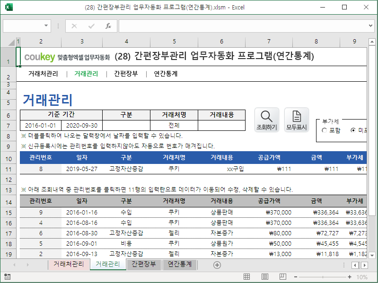Open 연간통계 sheet tab
The height and width of the screenshot is (283, 378).
tap(180, 264)
